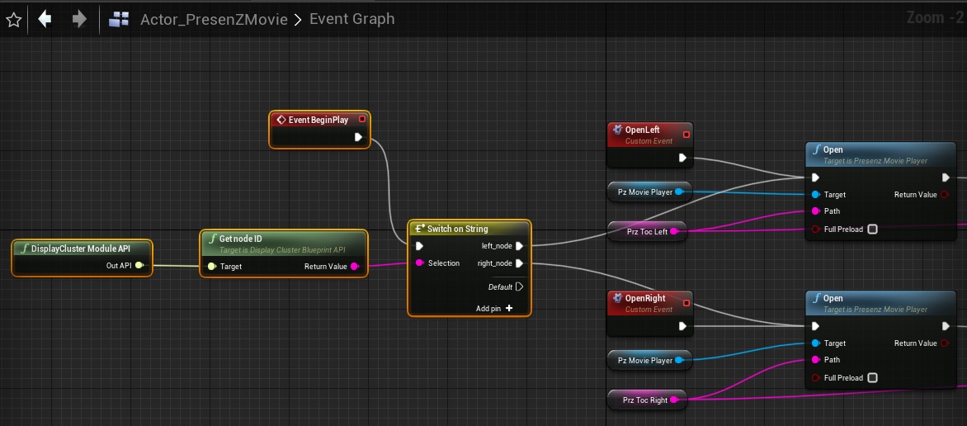Click the blueprint icon beside Actor_PresenZMovie
Screen dimensions: 967x426
(119, 19)
